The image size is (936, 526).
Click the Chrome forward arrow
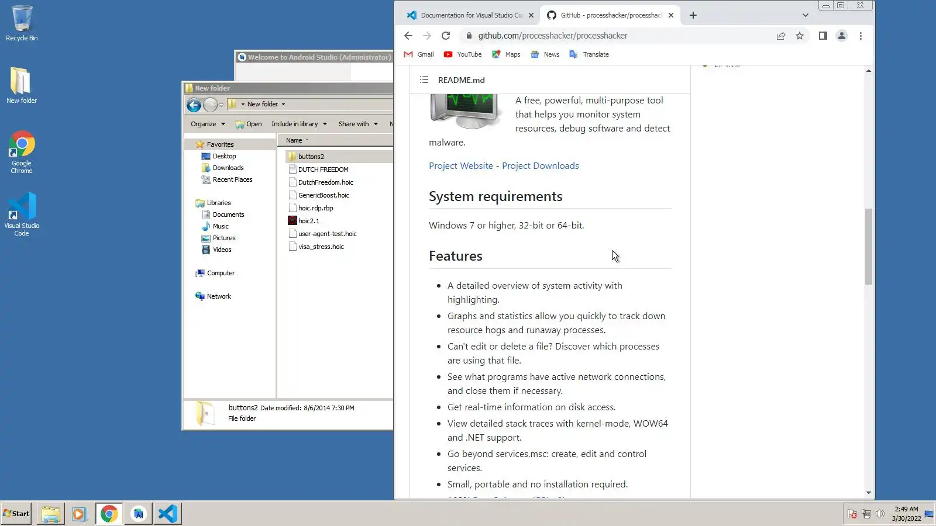(427, 36)
